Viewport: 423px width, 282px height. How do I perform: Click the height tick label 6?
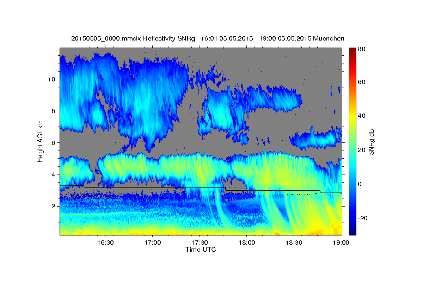coord(53,143)
